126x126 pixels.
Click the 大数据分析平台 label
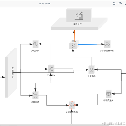click(x=107, y=51)
